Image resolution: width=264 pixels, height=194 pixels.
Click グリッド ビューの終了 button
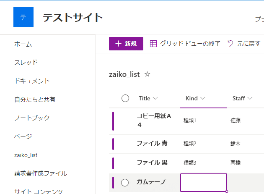(185, 44)
